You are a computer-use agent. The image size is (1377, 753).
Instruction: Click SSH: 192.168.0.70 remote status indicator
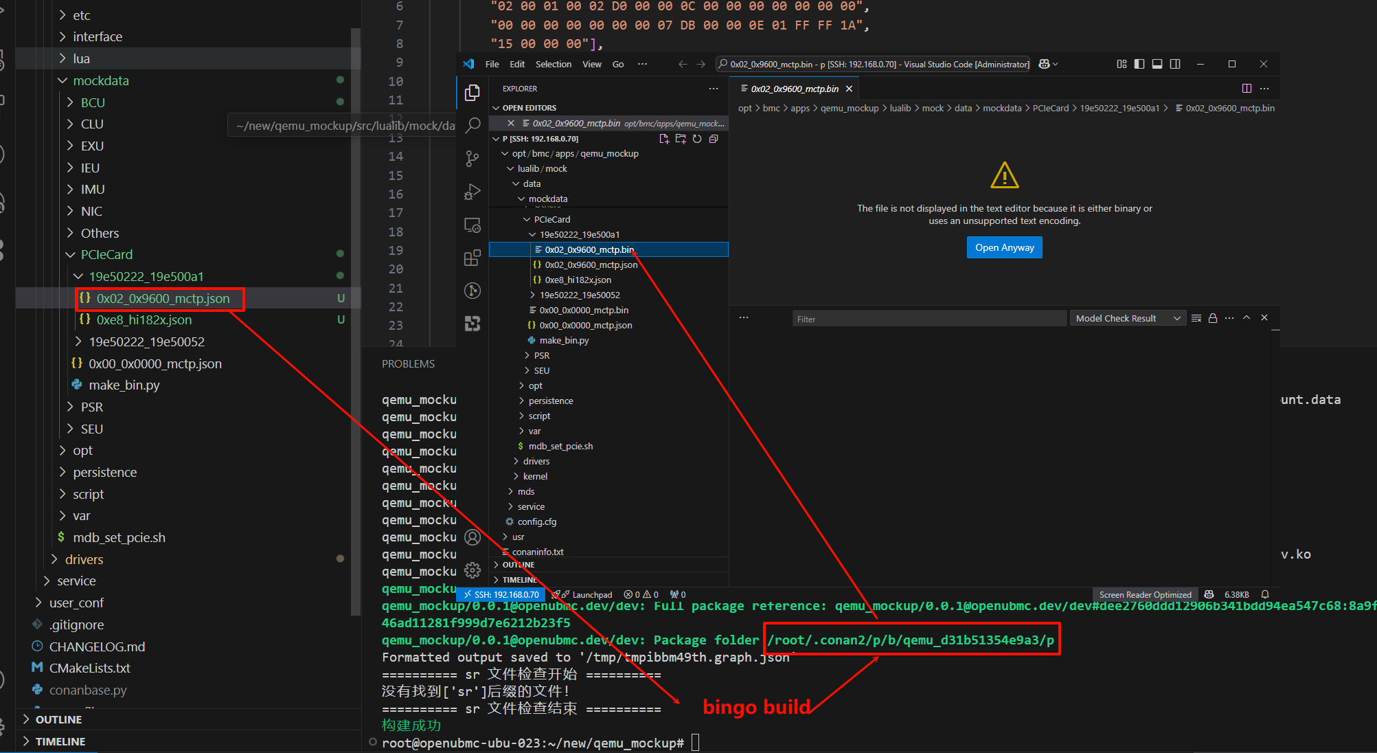(x=502, y=594)
